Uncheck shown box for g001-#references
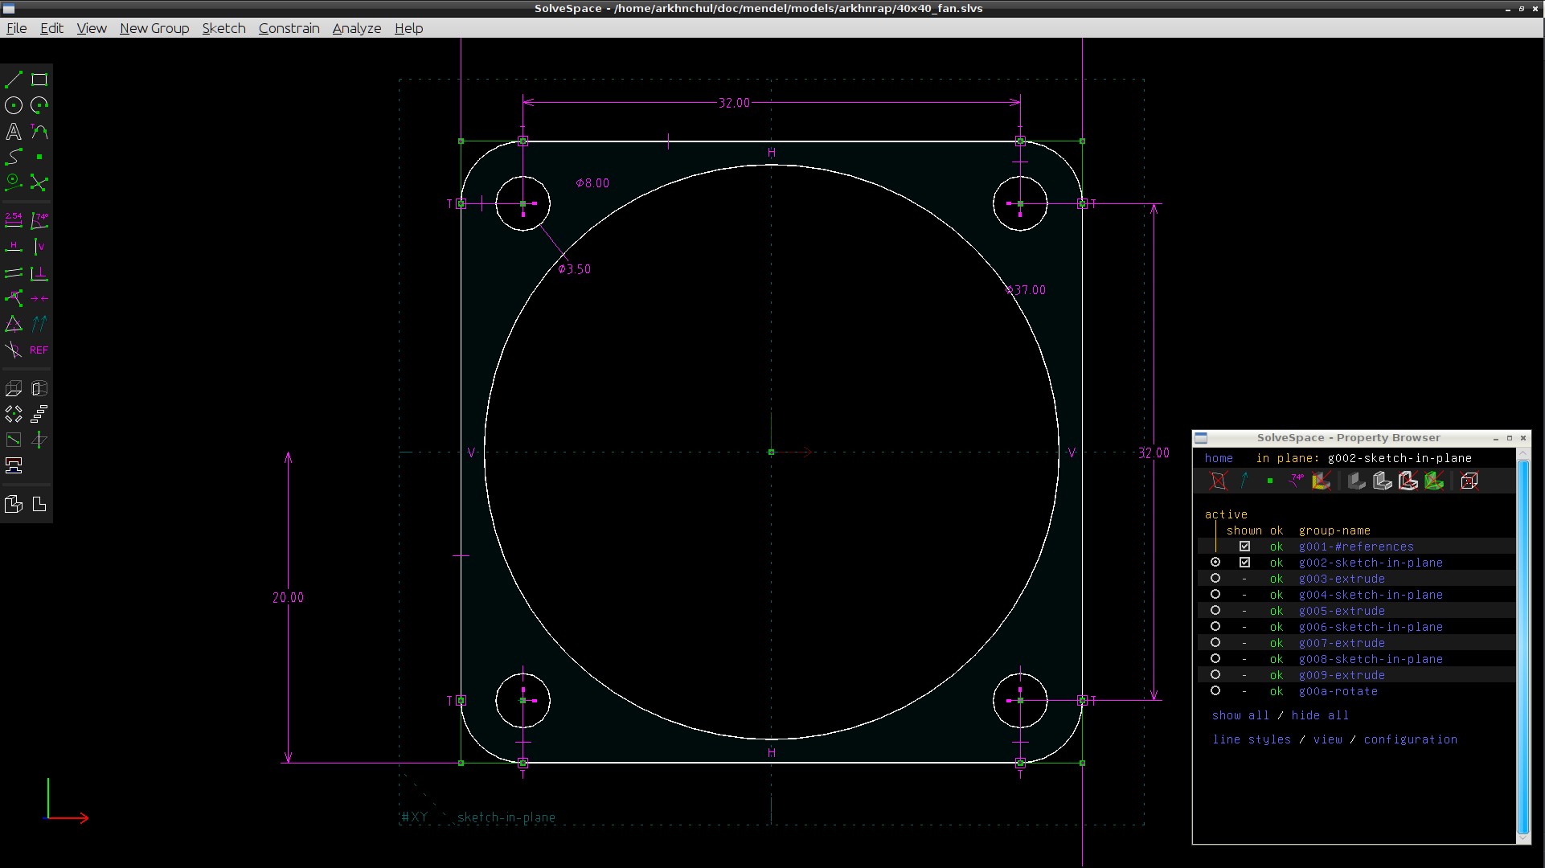Image resolution: width=1545 pixels, height=868 pixels. coord(1244,547)
